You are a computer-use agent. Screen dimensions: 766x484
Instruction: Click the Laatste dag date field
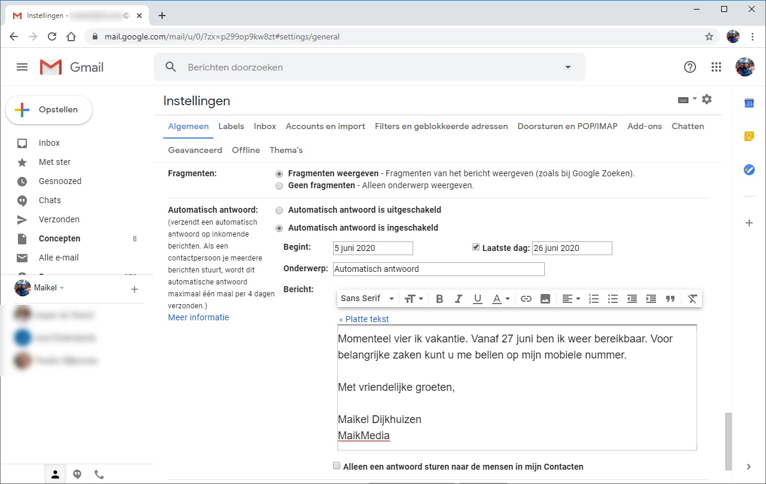(572, 248)
